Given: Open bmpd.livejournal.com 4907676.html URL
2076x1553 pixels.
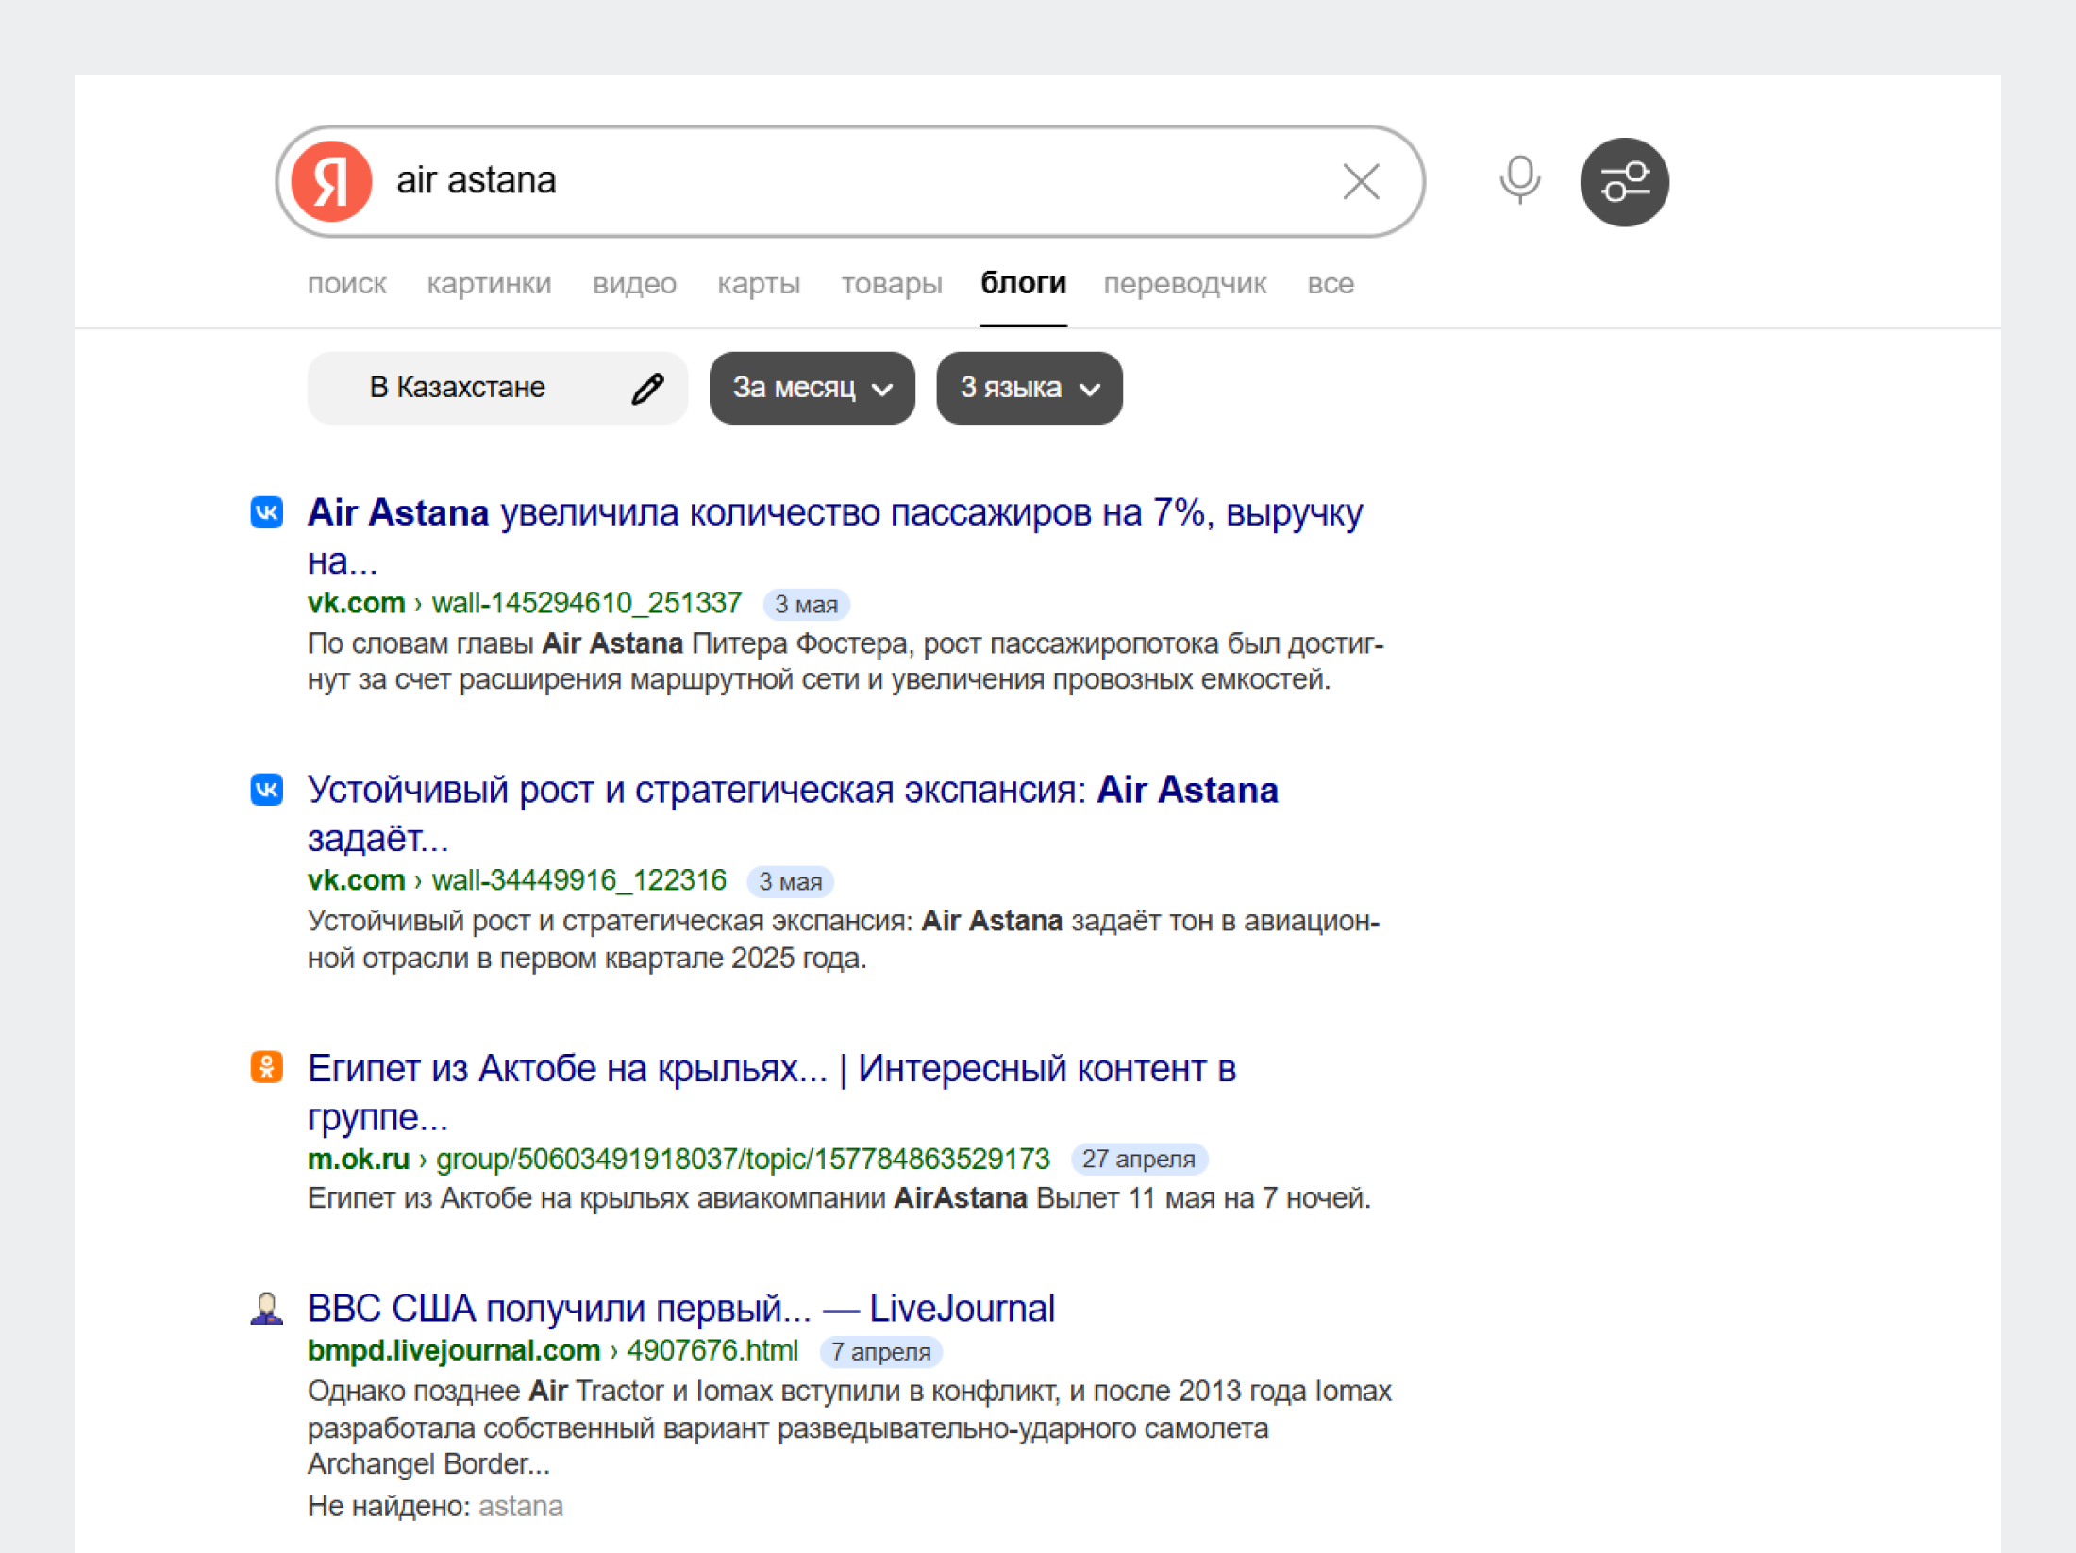Looking at the screenshot, I should coord(553,1351).
